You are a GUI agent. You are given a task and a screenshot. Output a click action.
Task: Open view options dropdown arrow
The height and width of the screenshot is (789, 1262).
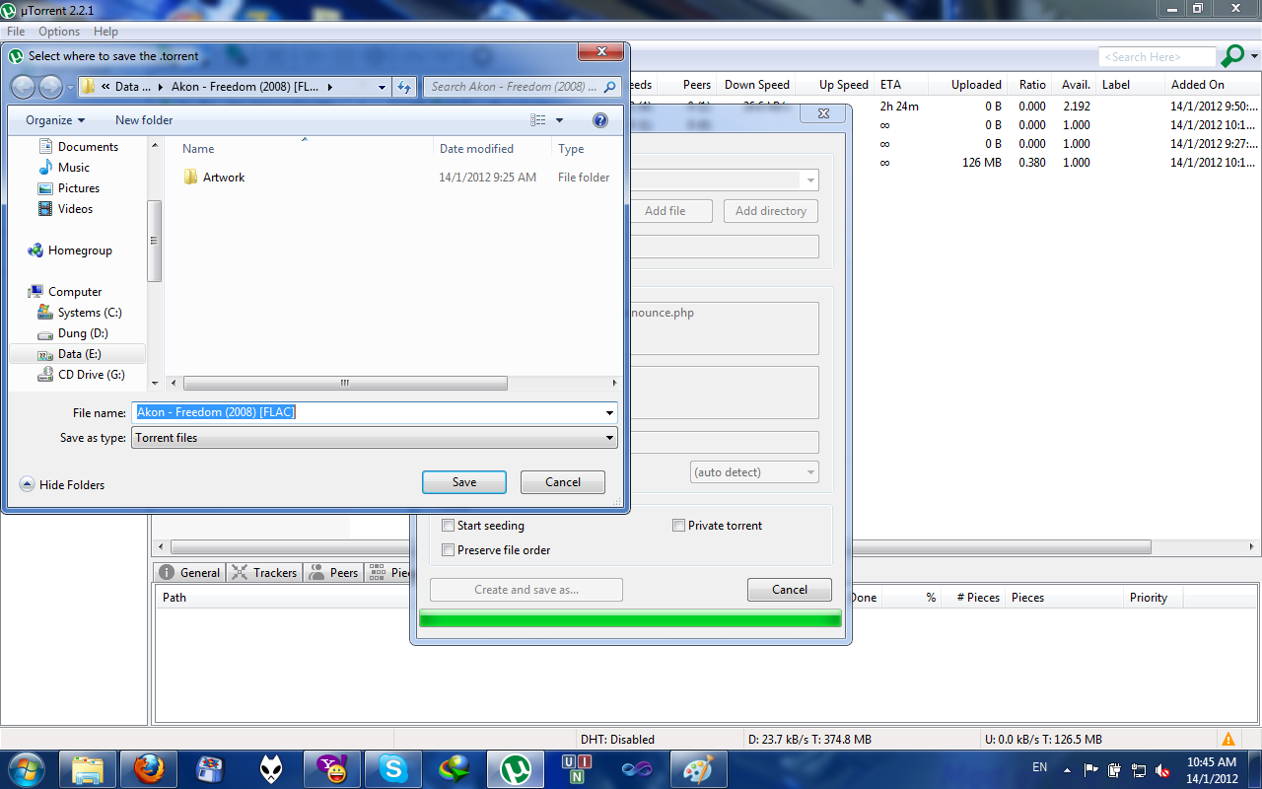pyautogui.click(x=560, y=120)
